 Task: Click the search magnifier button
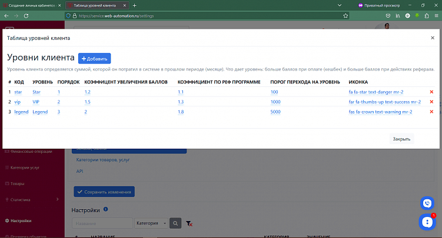point(175,223)
